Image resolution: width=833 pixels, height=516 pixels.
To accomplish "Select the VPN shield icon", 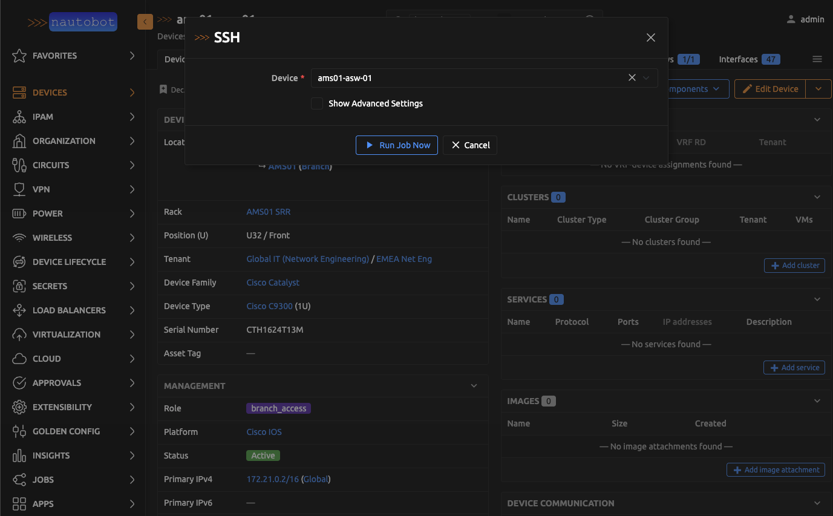I will click(19, 189).
